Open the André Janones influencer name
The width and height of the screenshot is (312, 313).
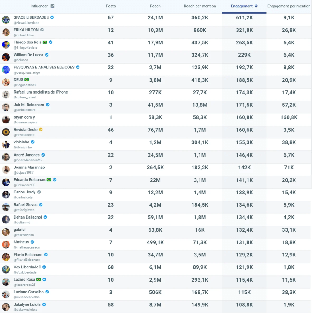tap(27, 155)
